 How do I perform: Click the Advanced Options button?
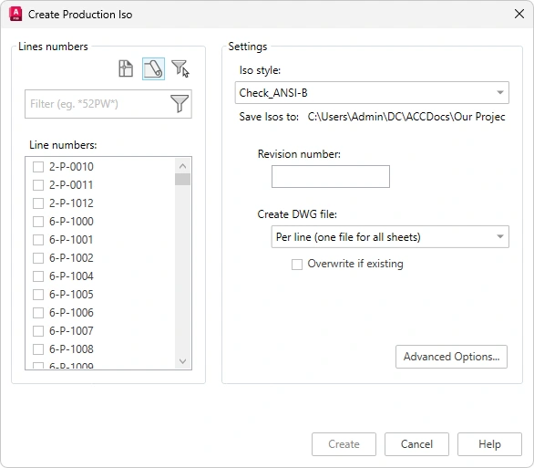pos(451,357)
